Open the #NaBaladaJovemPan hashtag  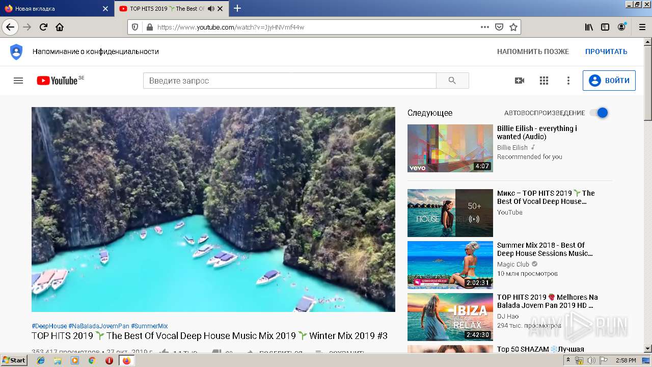point(99,326)
